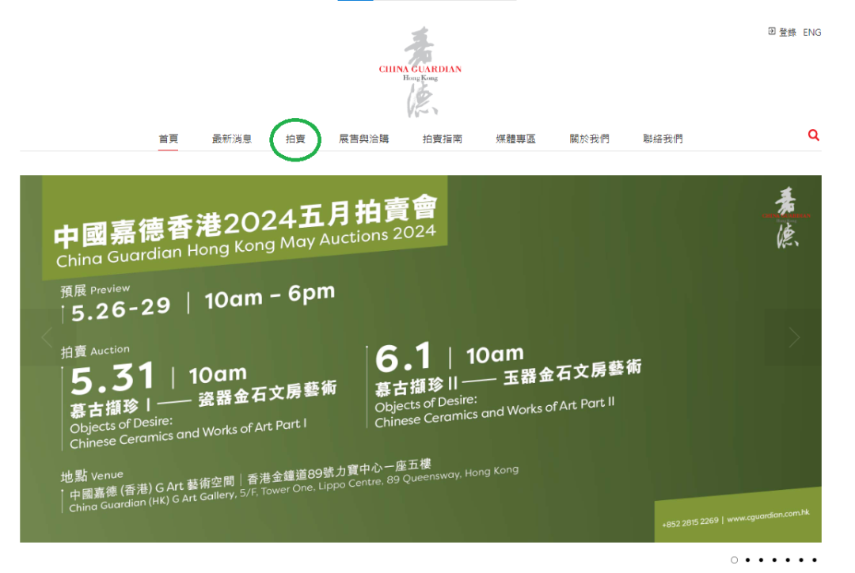
Task: Select the sixth carousel dot
Action: coord(801,560)
